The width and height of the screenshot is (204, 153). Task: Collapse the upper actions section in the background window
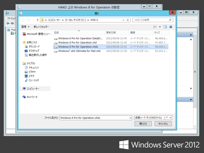191,35
